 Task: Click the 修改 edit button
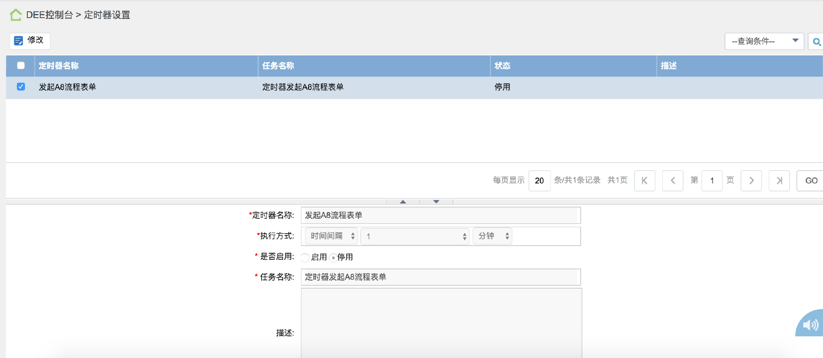point(30,41)
